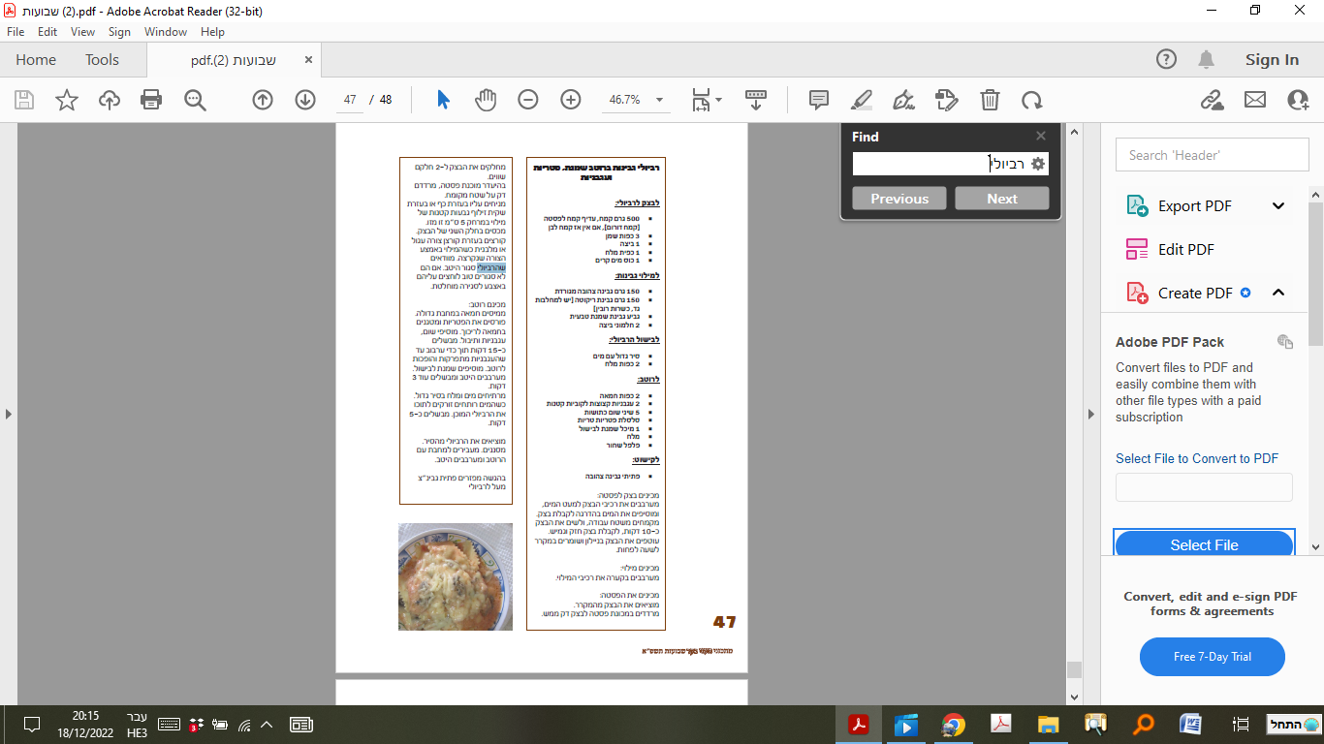Open Help question mark icon
1324x744 pixels.
pyautogui.click(x=1167, y=60)
